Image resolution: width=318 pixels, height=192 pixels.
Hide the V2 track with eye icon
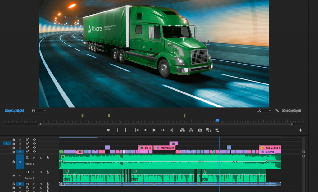(34, 148)
